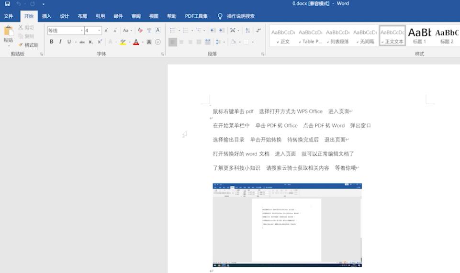This screenshot has width=460, height=273.
Task: Open the Paragraph dialog launcher
Action: coord(263,54)
